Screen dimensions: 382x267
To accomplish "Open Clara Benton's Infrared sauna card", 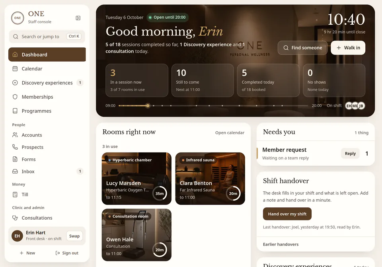I will 210,179.
